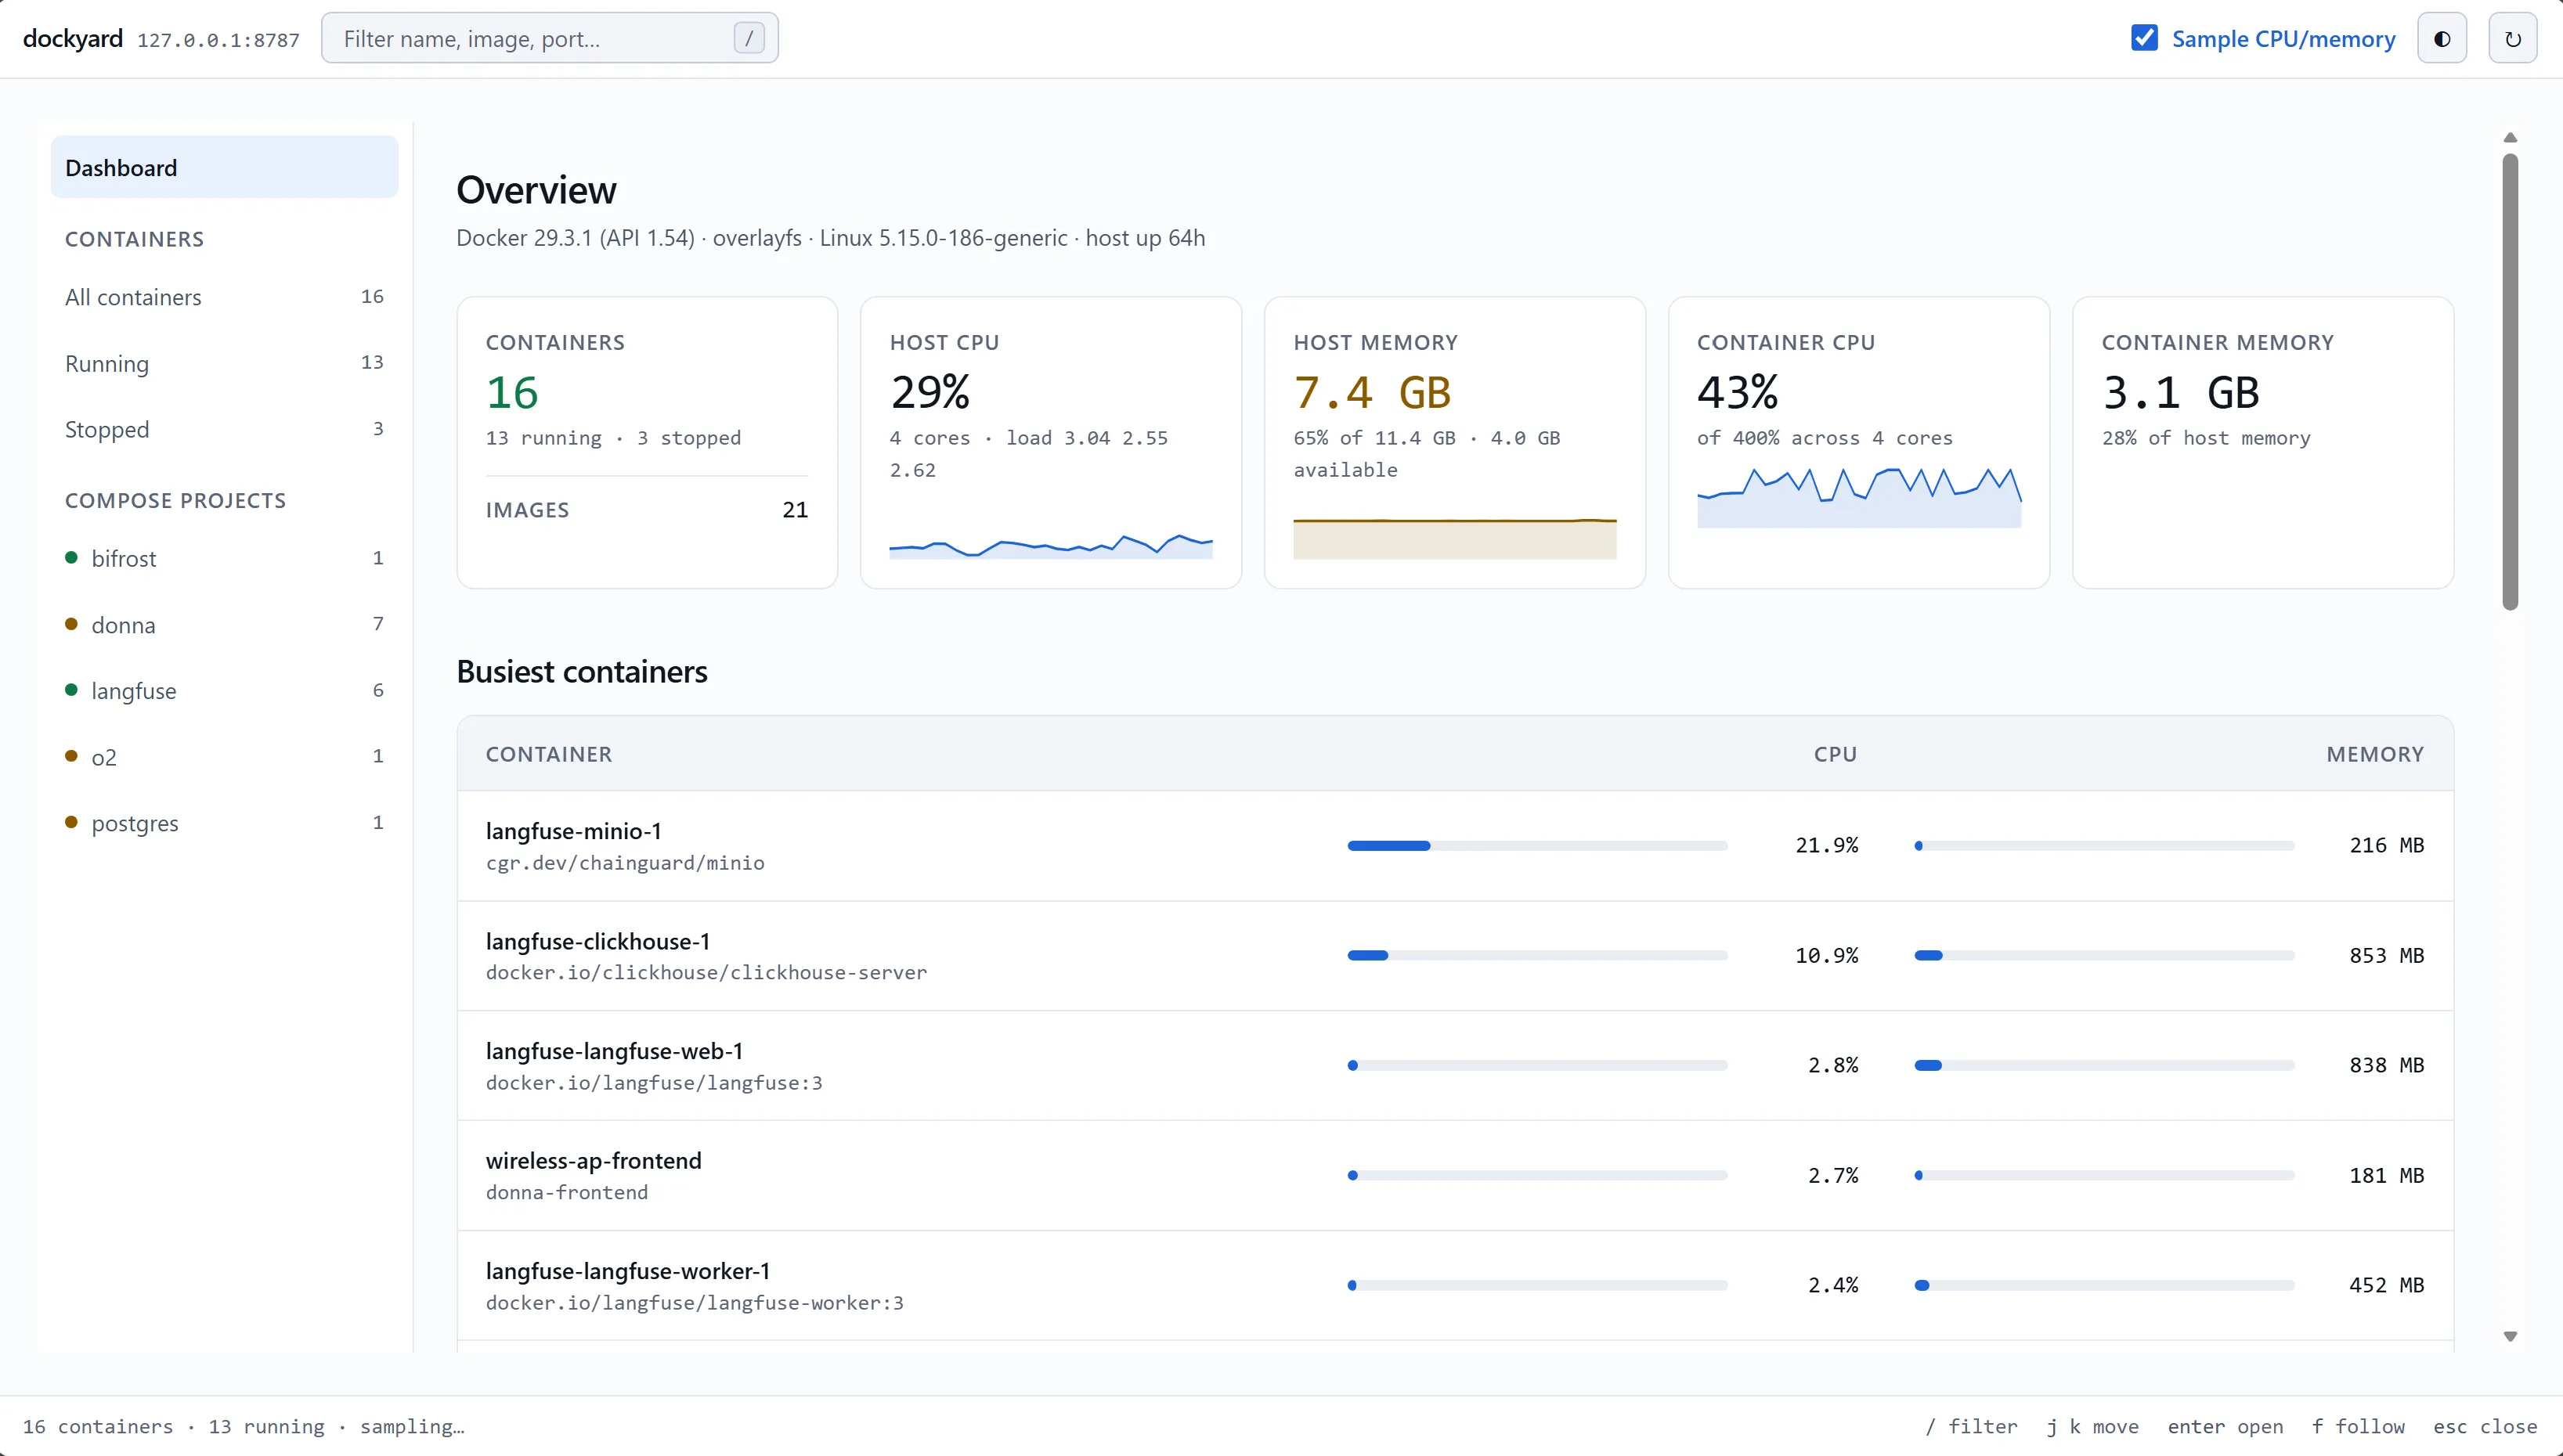The width and height of the screenshot is (2563, 1456).
Task: Open the bifrost compose project
Action: (x=224, y=558)
